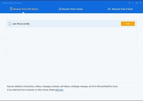Switch to Recover from iOS Device tab

24,9
